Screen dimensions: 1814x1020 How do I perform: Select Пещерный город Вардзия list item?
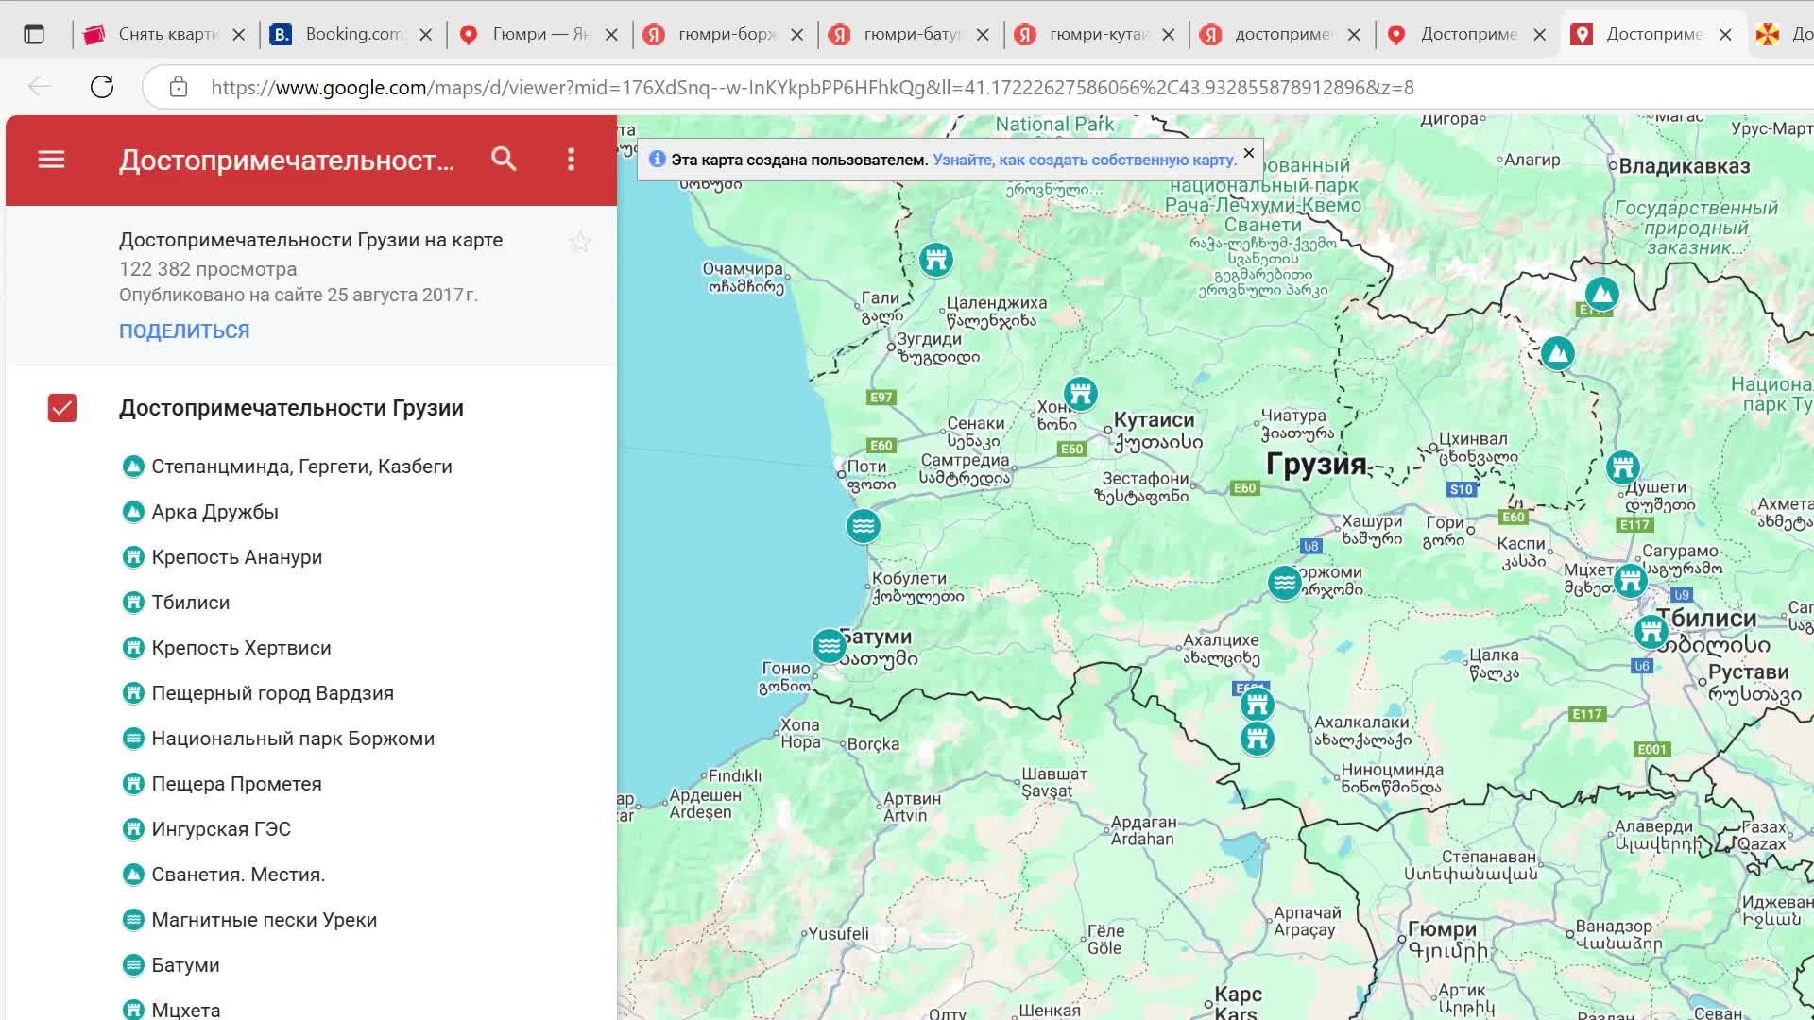(x=272, y=693)
